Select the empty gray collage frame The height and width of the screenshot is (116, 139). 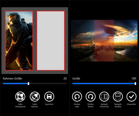51,41
